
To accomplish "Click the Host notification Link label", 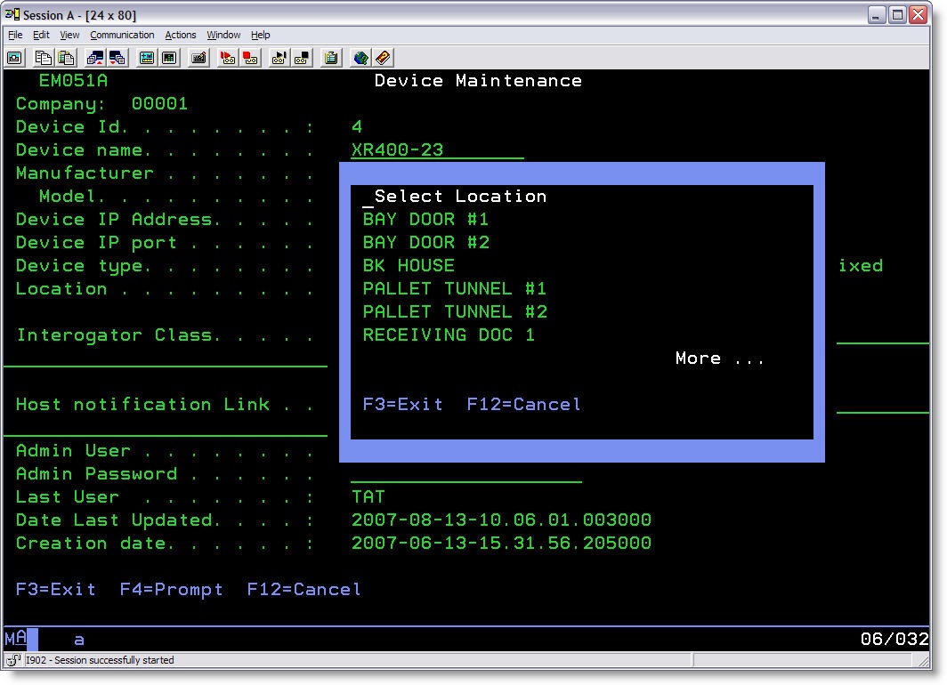I will click(142, 405).
